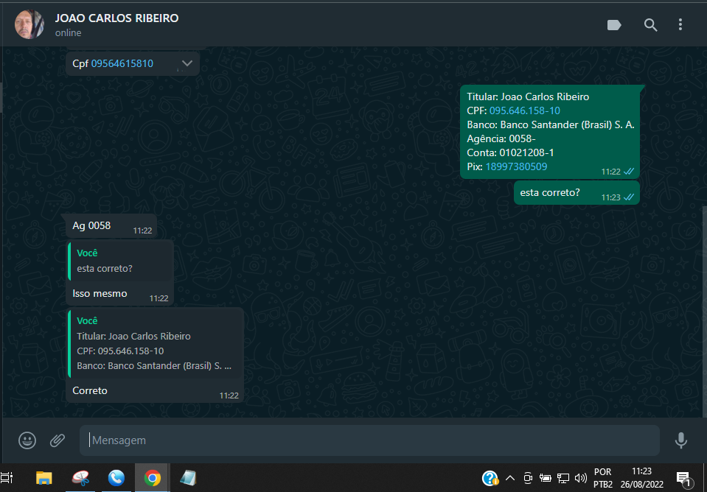This screenshot has height=492, width=707.
Task: Open contact info via JOAO CARLOS RIBEIRO name
Action: (x=116, y=18)
